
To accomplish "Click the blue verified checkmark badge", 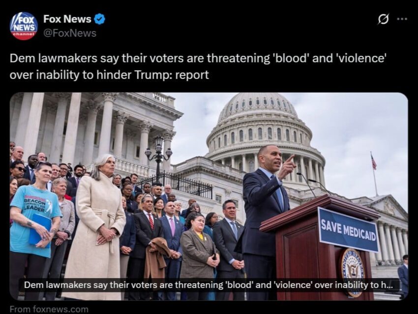I will tap(100, 19).
